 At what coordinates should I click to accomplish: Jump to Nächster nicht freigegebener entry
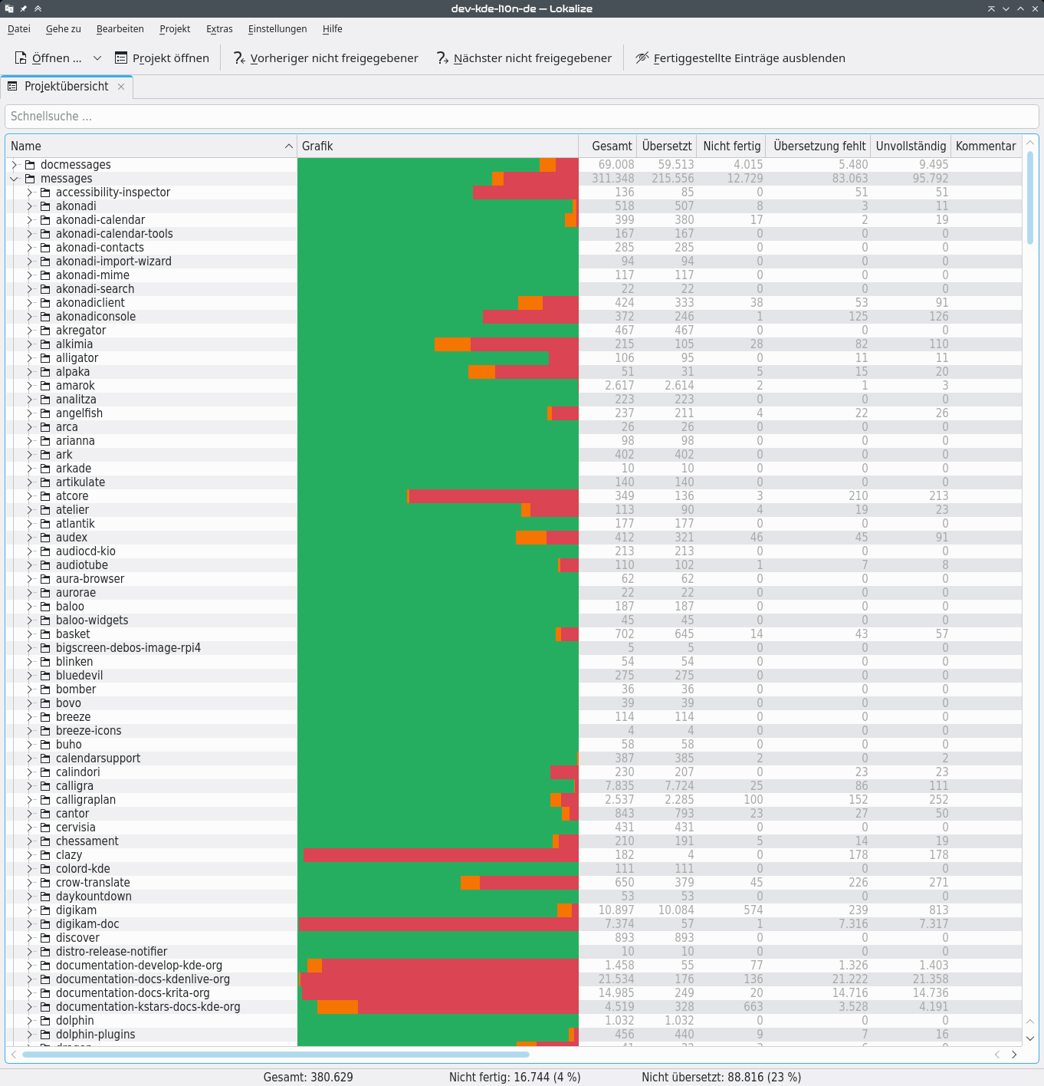524,58
